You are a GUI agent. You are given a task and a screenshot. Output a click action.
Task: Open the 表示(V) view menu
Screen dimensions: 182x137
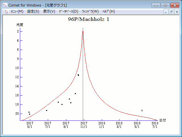point(49,11)
